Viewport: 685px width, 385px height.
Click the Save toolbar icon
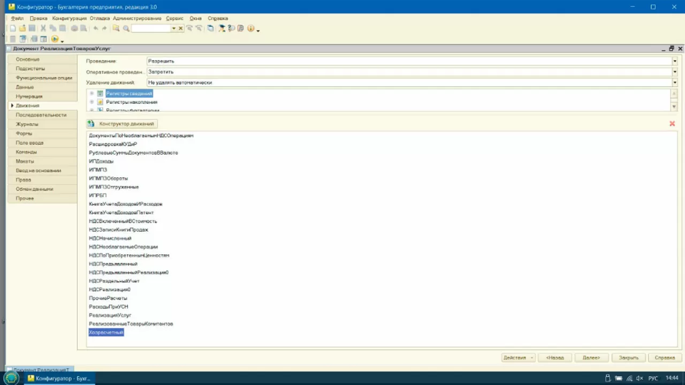click(x=32, y=28)
